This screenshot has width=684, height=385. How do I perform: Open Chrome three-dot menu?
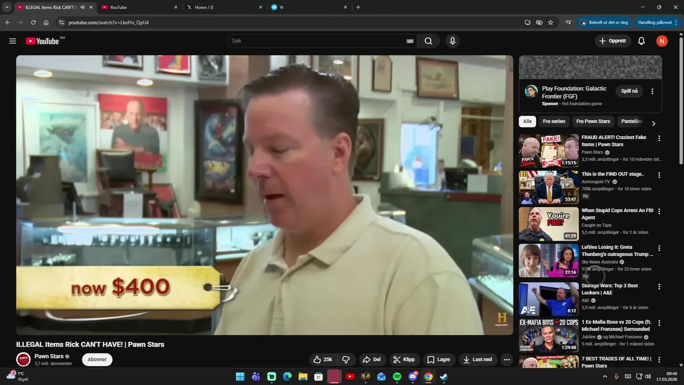pyautogui.click(x=677, y=22)
